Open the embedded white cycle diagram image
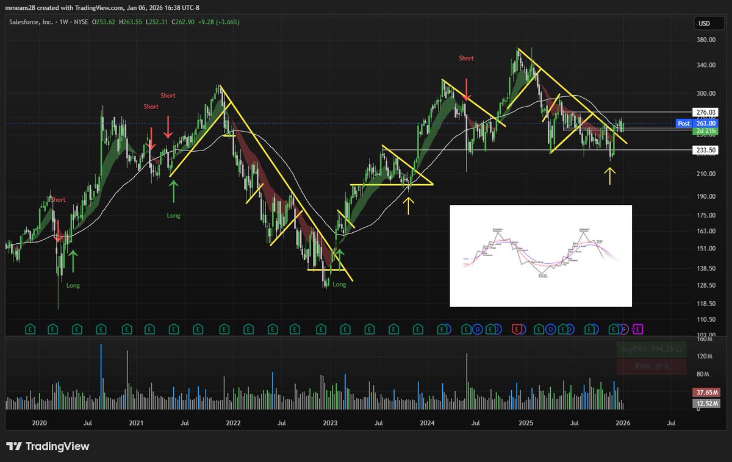 pyautogui.click(x=540, y=256)
